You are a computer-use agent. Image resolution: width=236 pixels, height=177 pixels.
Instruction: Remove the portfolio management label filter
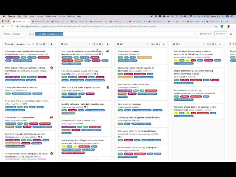[x=61, y=34]
